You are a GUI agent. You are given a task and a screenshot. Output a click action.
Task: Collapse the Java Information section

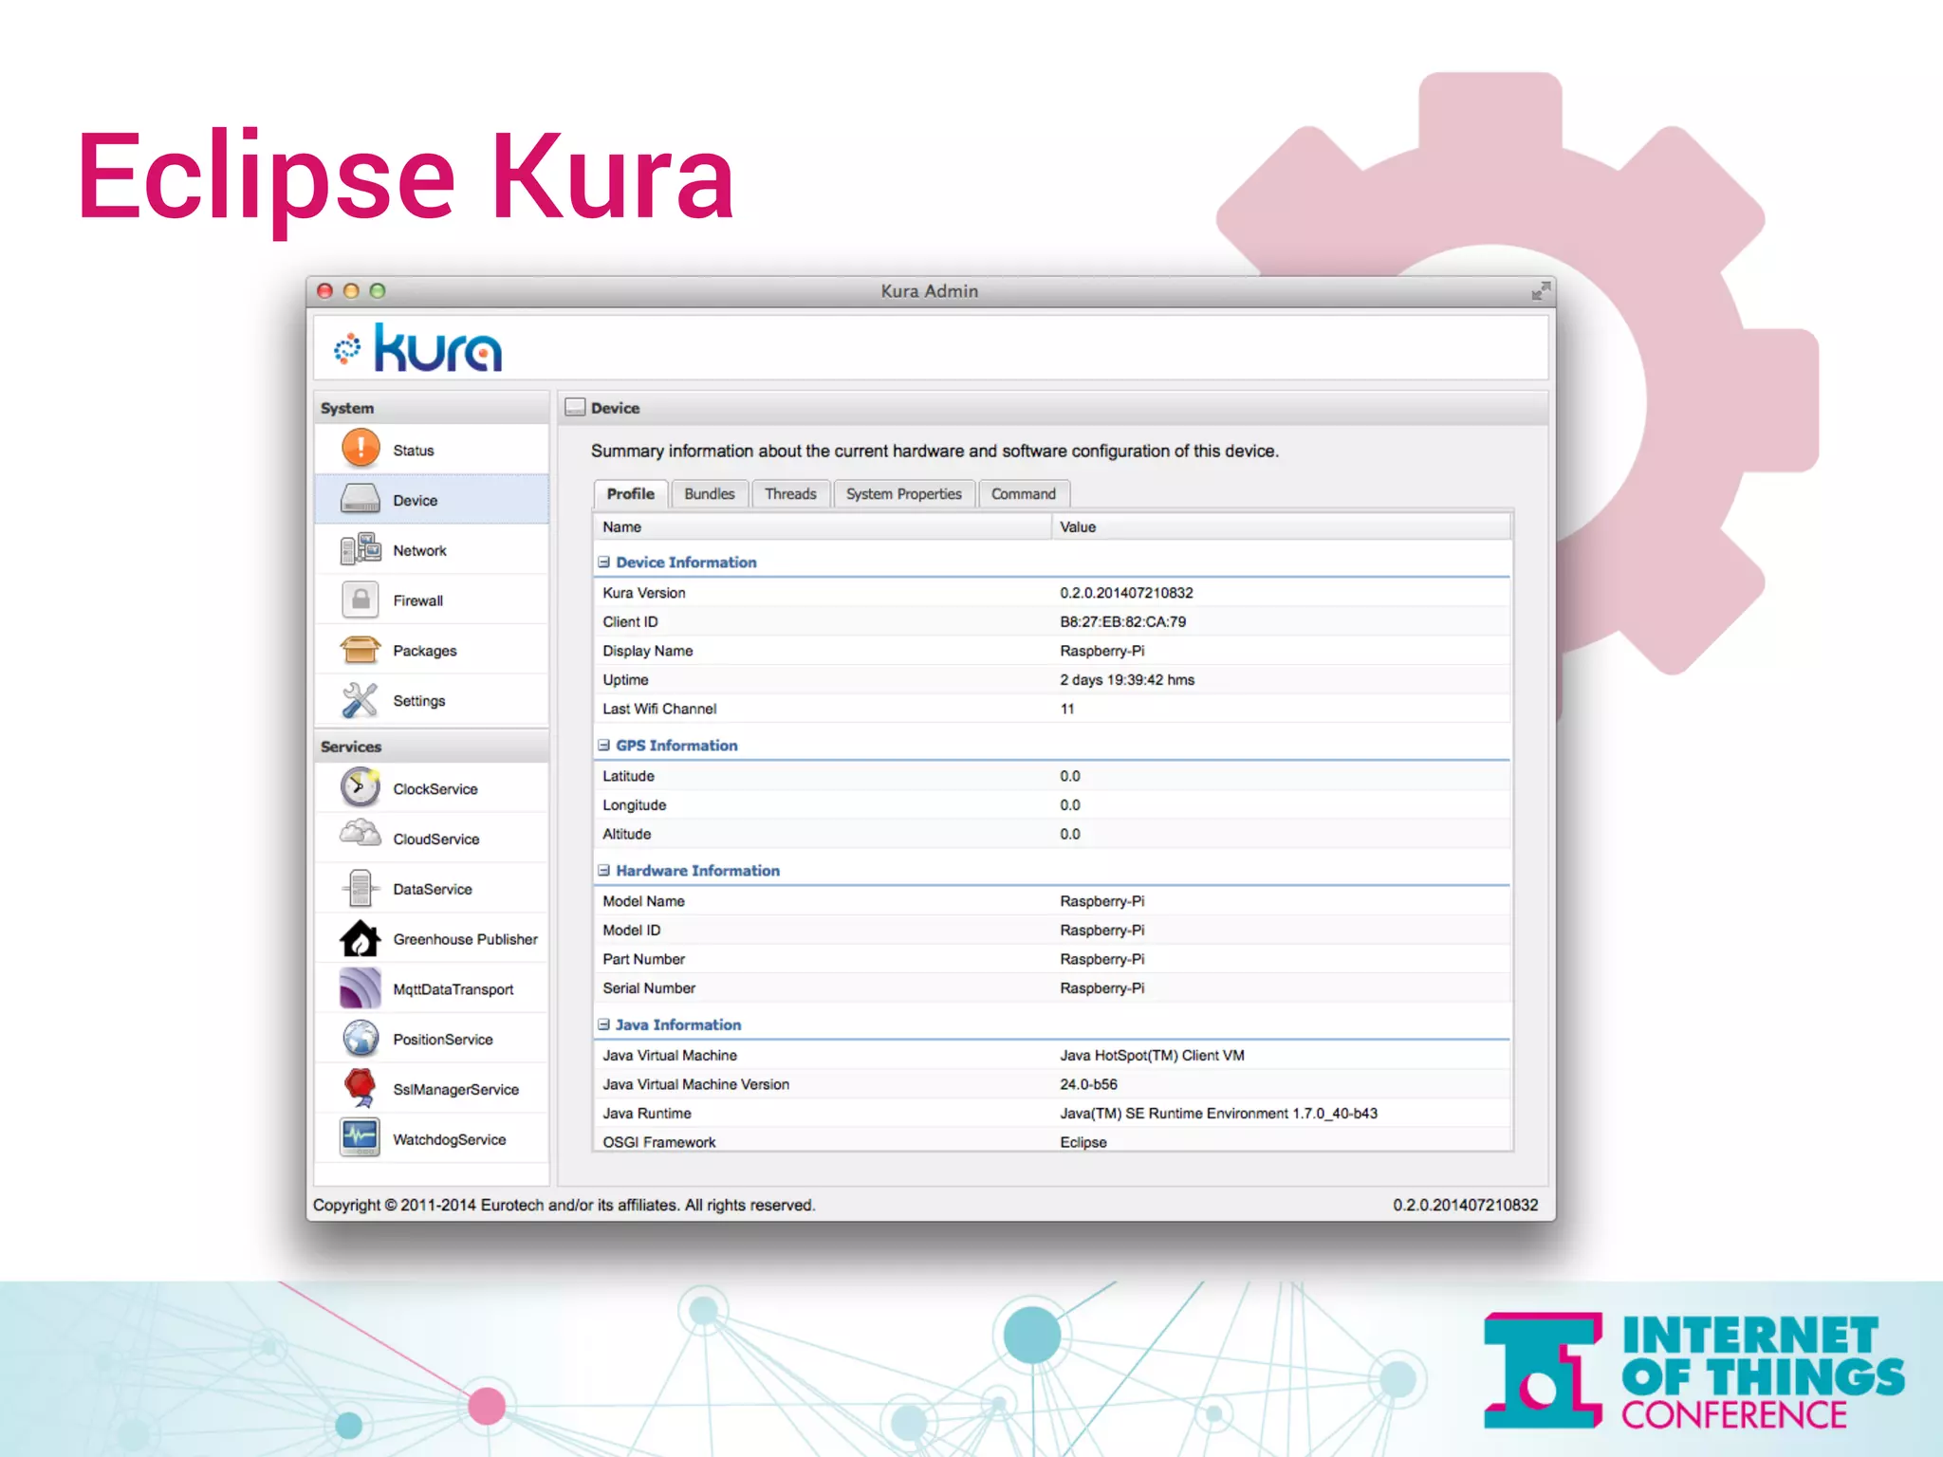(x=603, y=1024)
